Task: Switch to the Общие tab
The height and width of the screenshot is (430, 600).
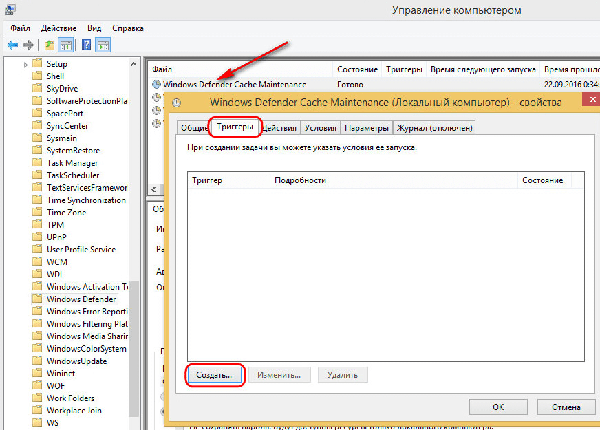Action: point(194,128)
